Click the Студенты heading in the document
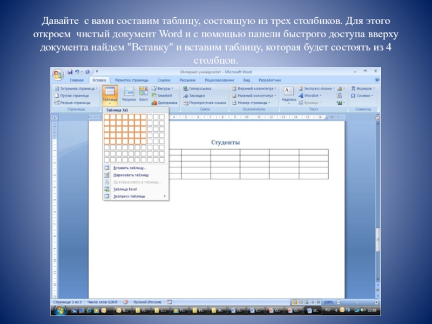Image resolution: width=432 pixels, height=324 pixels. point(225,143)
